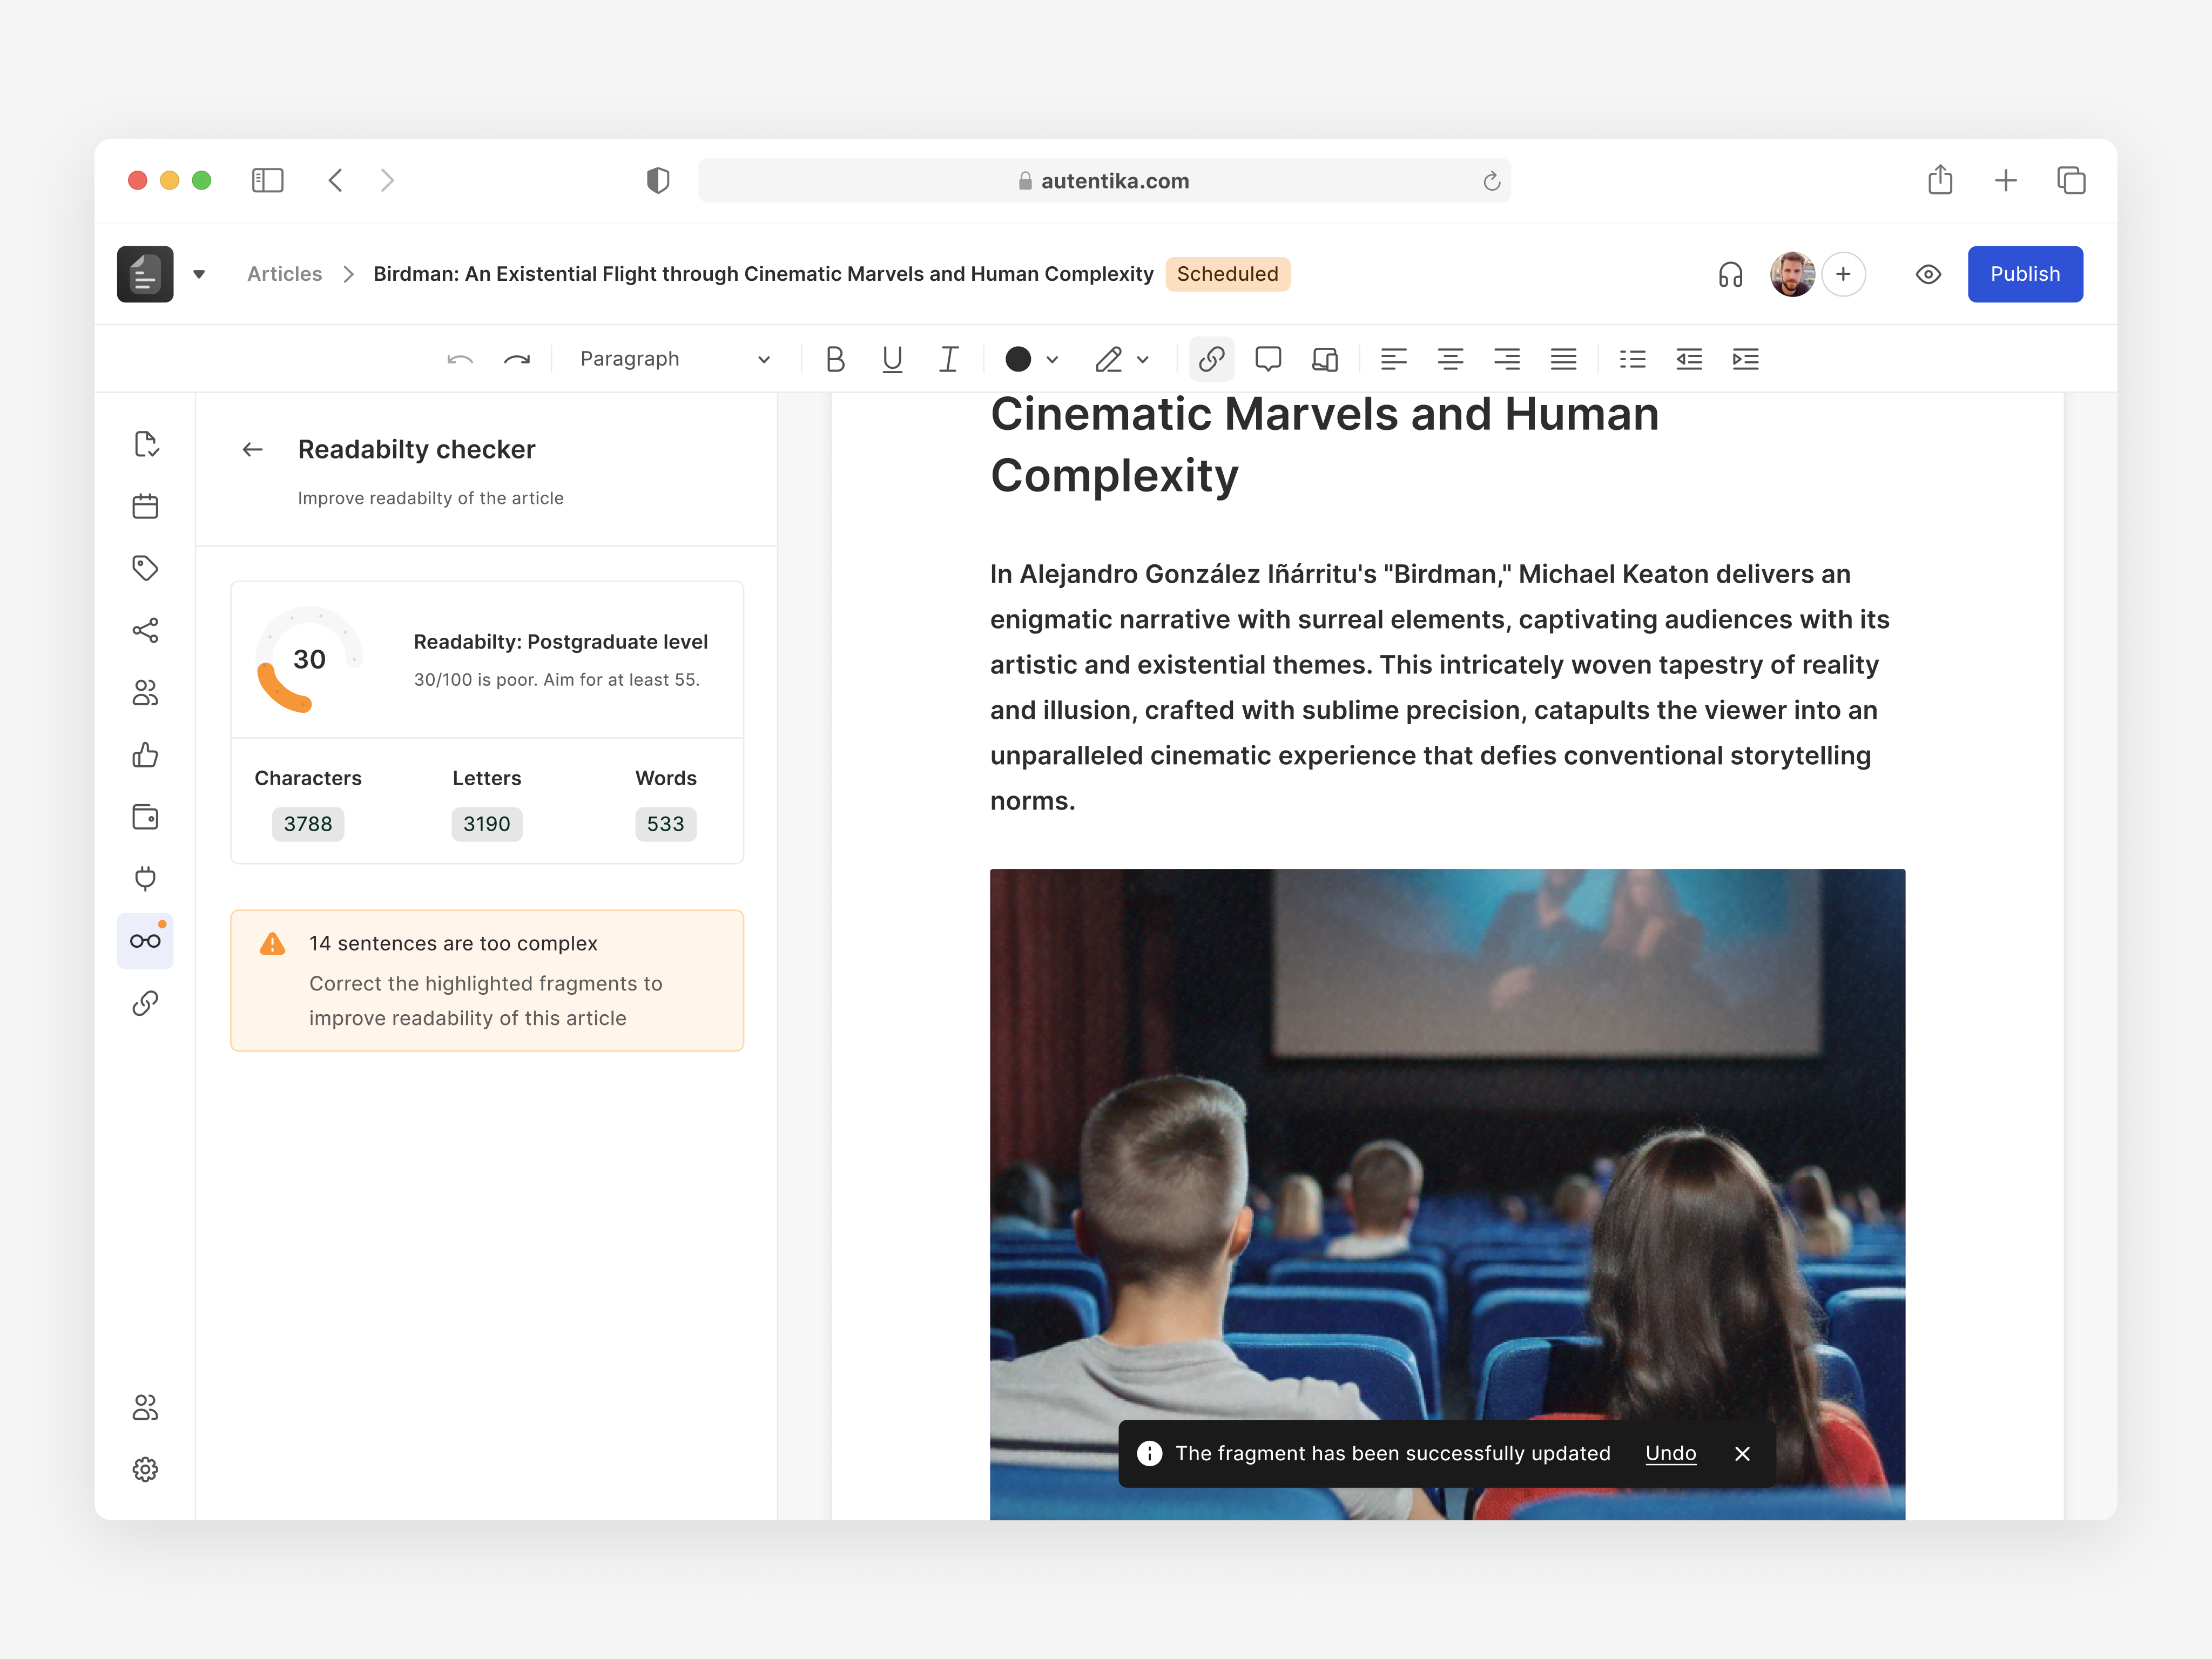Enable bullet list formatting
2212x1659 pixels.
1632,359
